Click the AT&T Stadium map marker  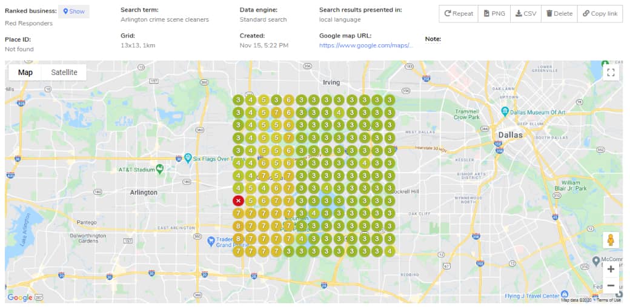159,169
